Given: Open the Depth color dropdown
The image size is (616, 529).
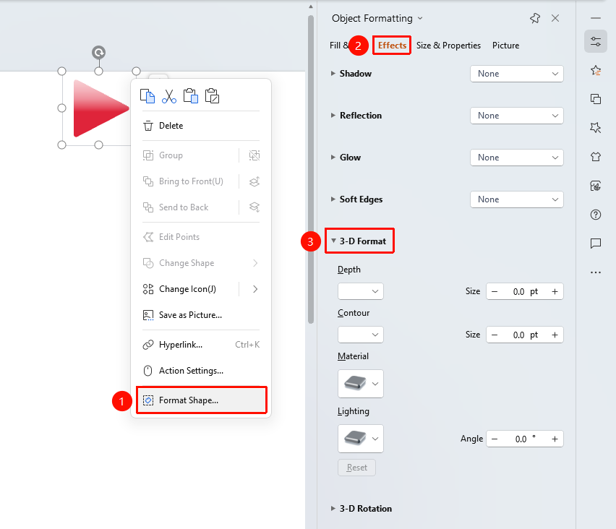Looking at the screenshot, I should click(x=360, y=291).
